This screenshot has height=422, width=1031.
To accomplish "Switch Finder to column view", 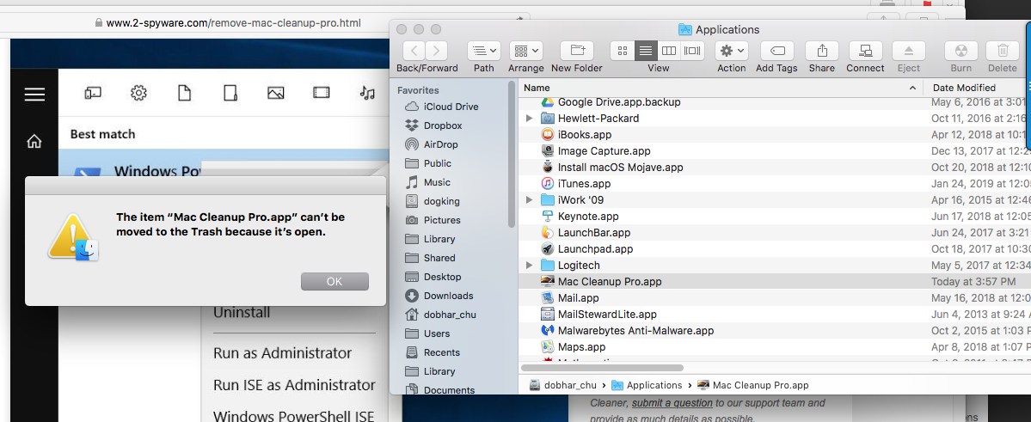I will coord(669,51).
